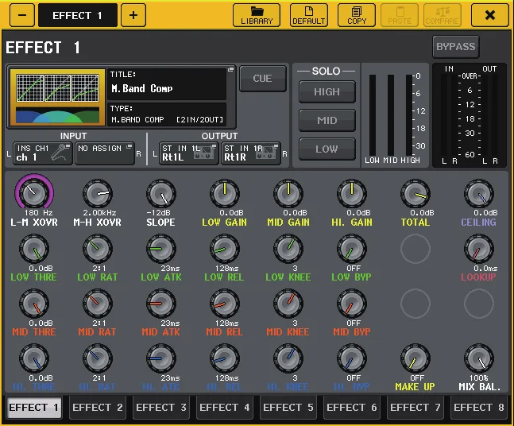Screen dimensions: 514x426
Task: Click the M.Band Comp graph thumbnail
Action: [57, 97]
